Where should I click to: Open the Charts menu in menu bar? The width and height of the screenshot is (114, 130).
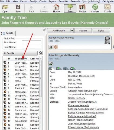[x=43, y=1]
